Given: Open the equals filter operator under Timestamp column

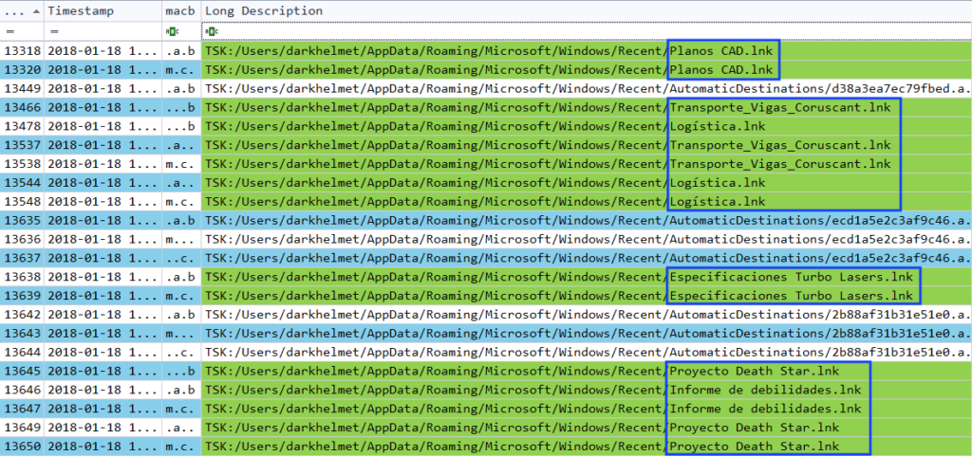Looking at the screenshot, I should pos(53,30).
